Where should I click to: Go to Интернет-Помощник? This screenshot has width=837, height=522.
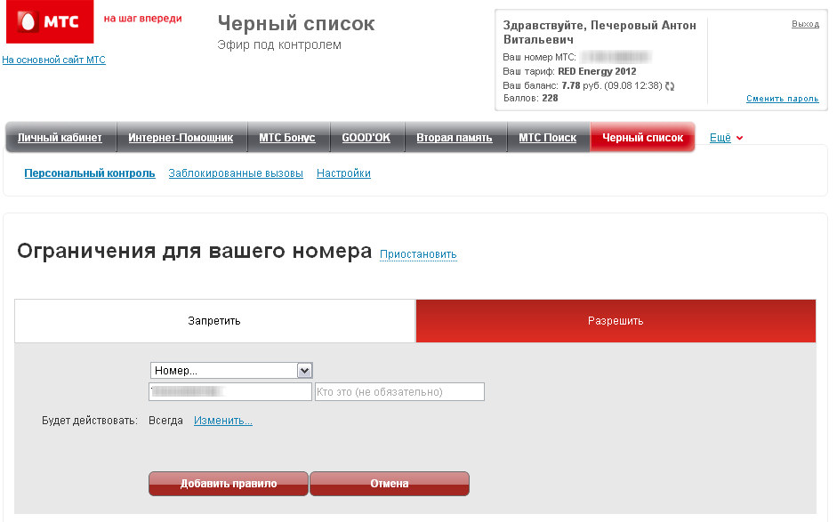181,138
